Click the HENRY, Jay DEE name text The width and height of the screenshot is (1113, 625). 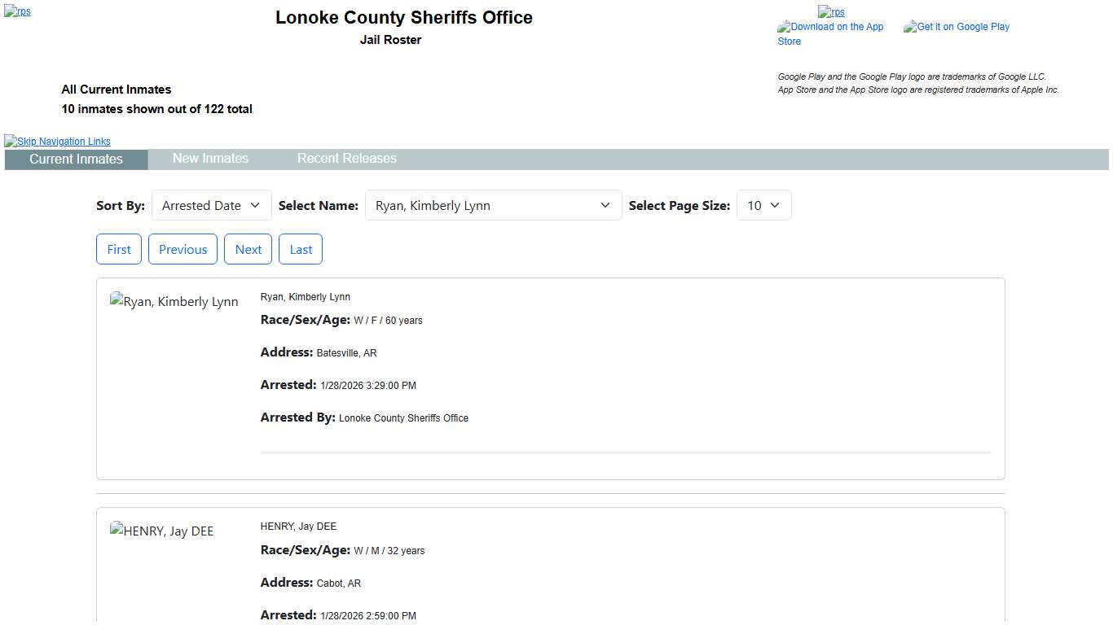[x=298, y=527]
